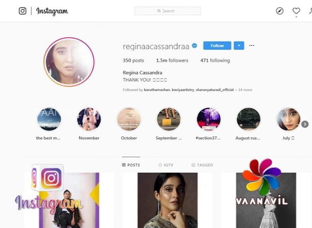Open the middle post portrait thumbnail
Image resolution: width=312 pixels, height=228 pixels.
click(167, 199)
